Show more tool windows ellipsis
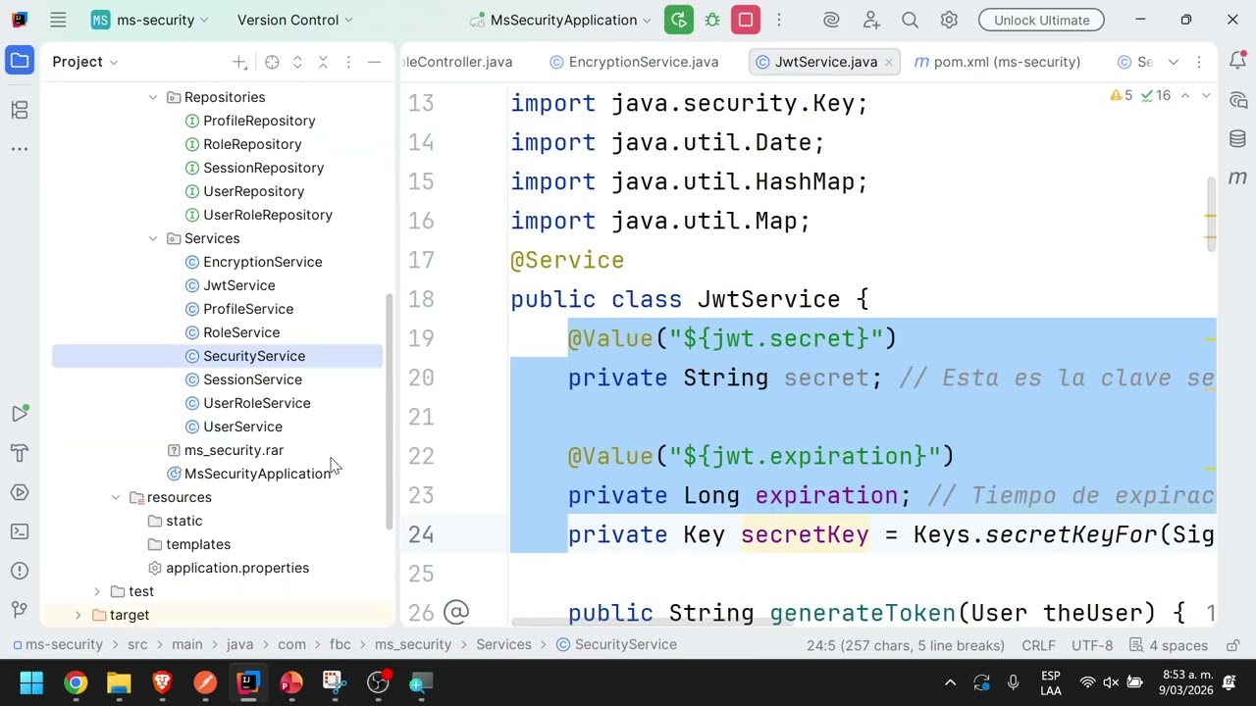The height and width of the screenshot is (706, 1256). point(20,149)
